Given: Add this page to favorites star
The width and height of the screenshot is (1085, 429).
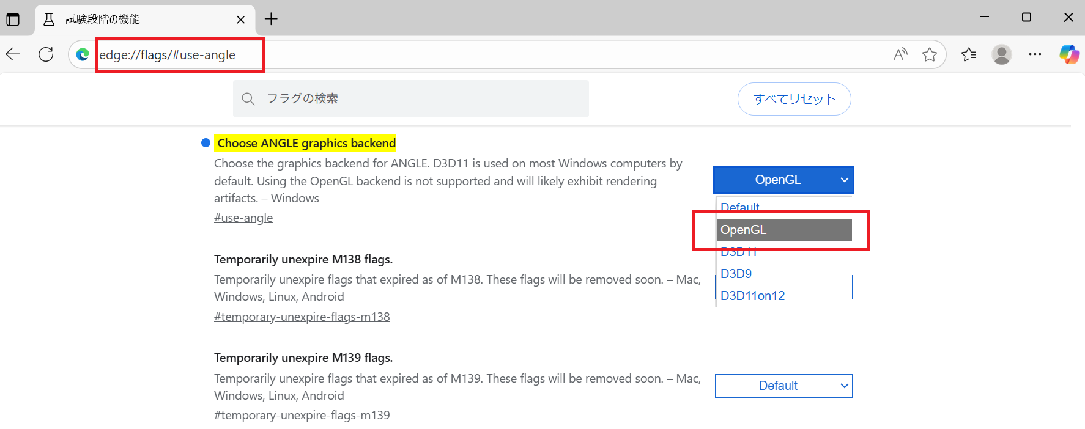Looking at the screenshot, I should [930, 54].
